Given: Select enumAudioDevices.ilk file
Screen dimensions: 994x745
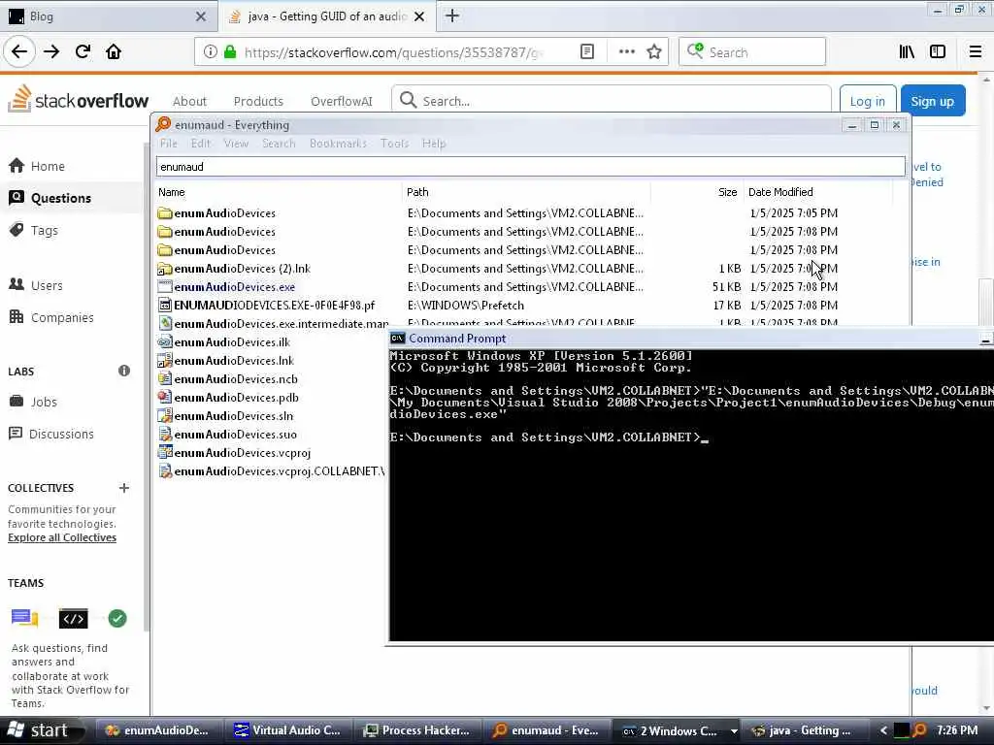Looking at the screenshot, I should pos(232,342).
